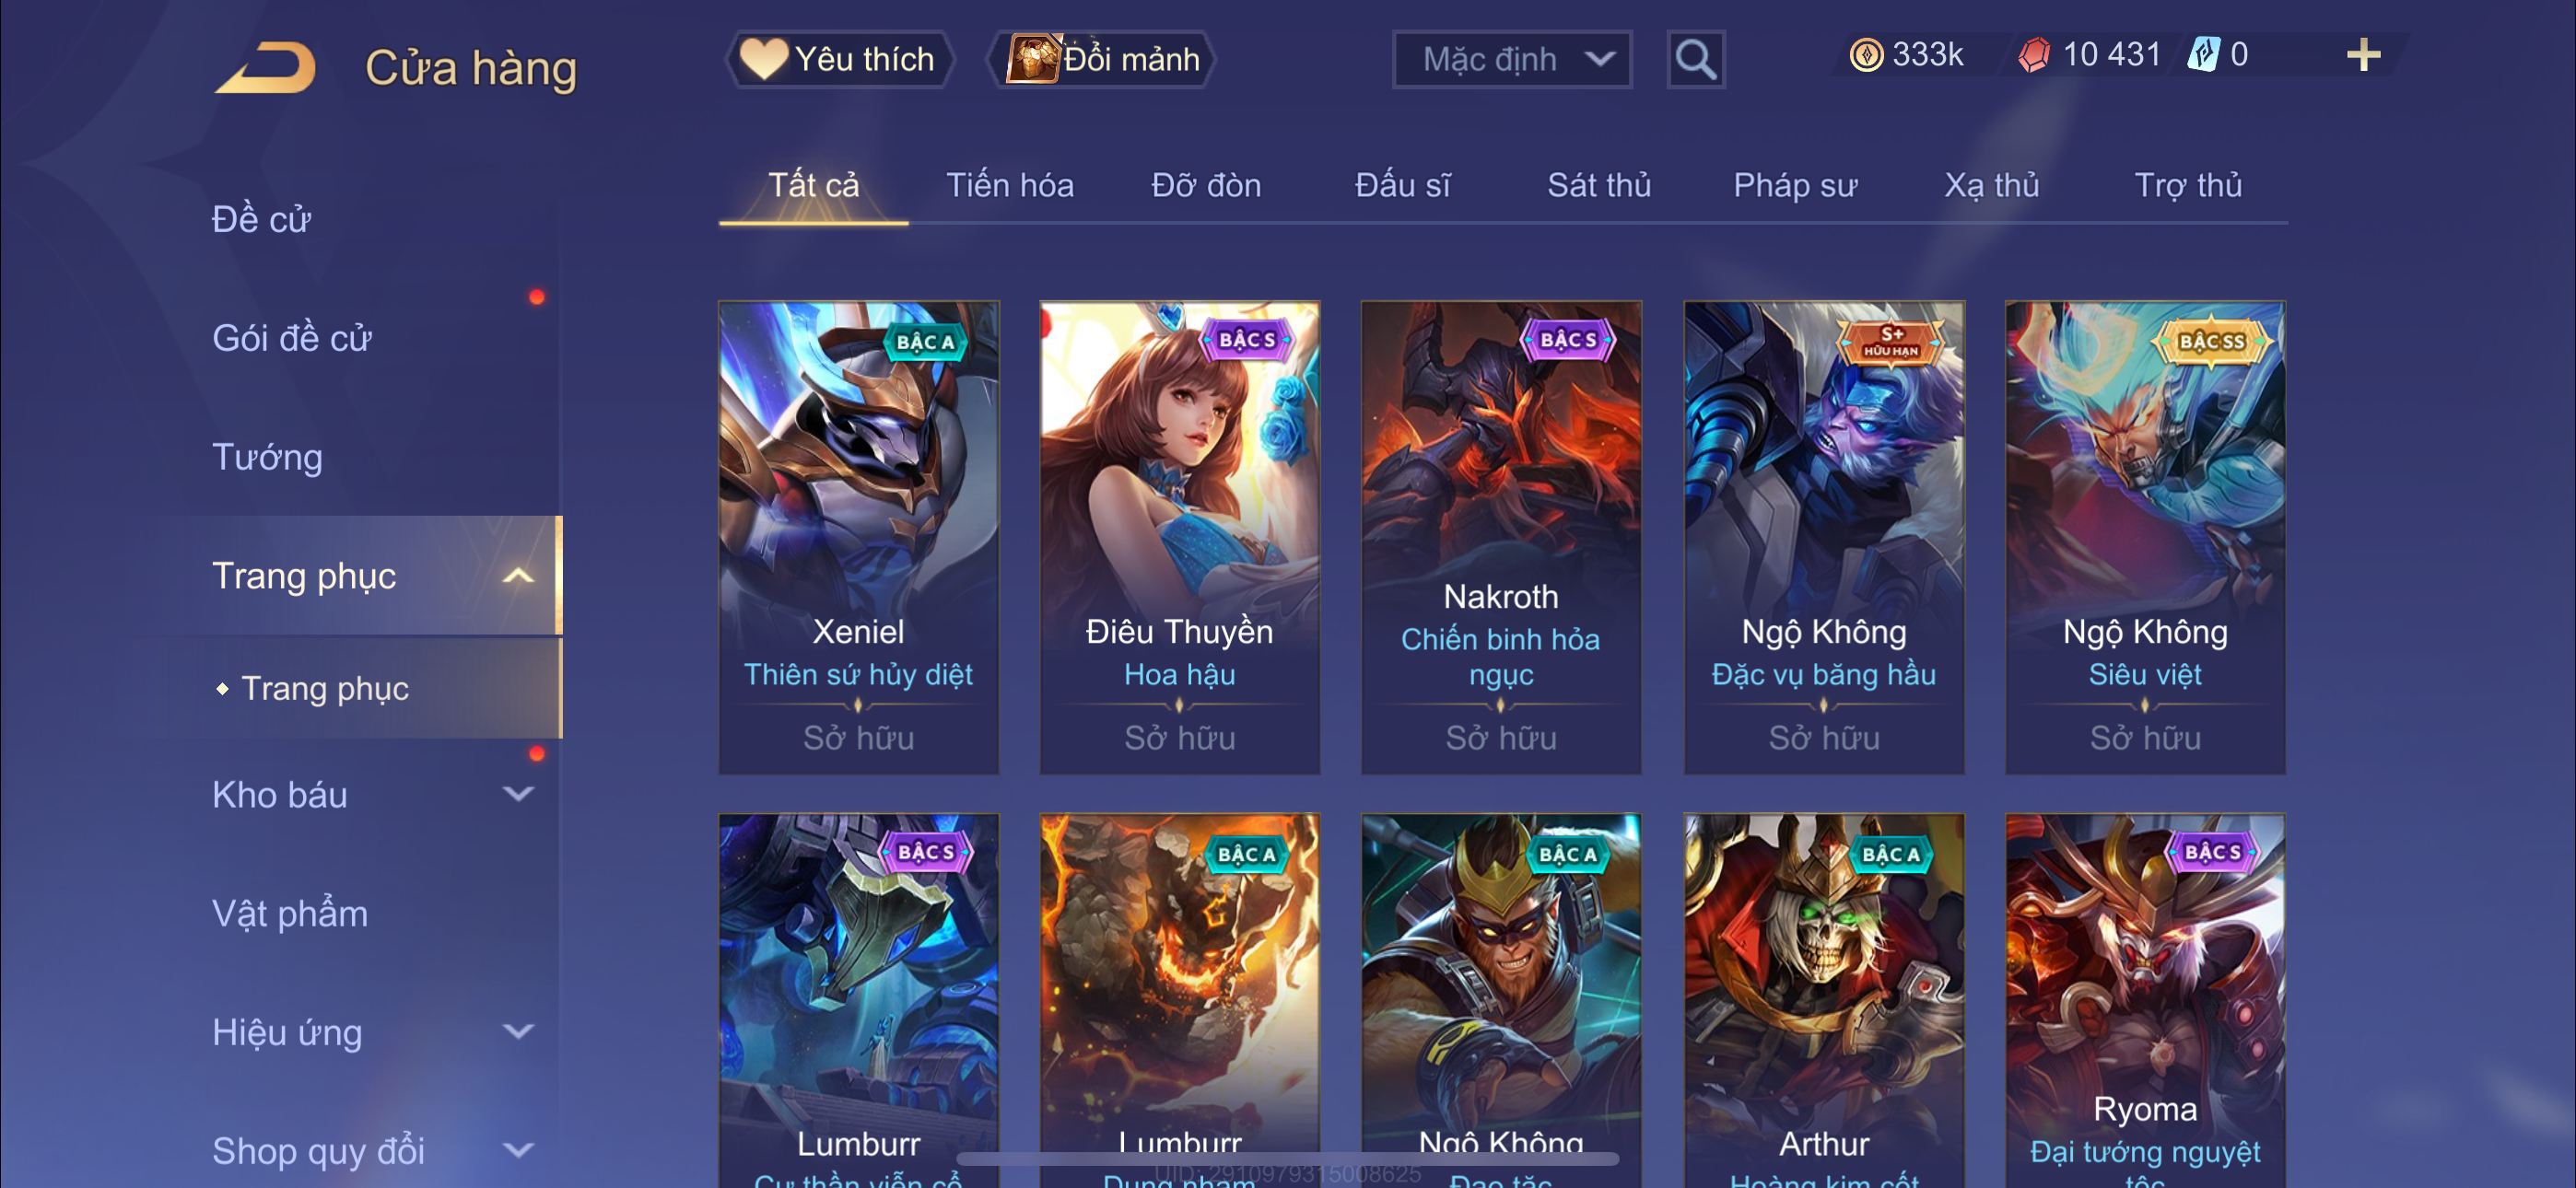Collapse the Trang phục sidebar section

(x=517, y=576)
